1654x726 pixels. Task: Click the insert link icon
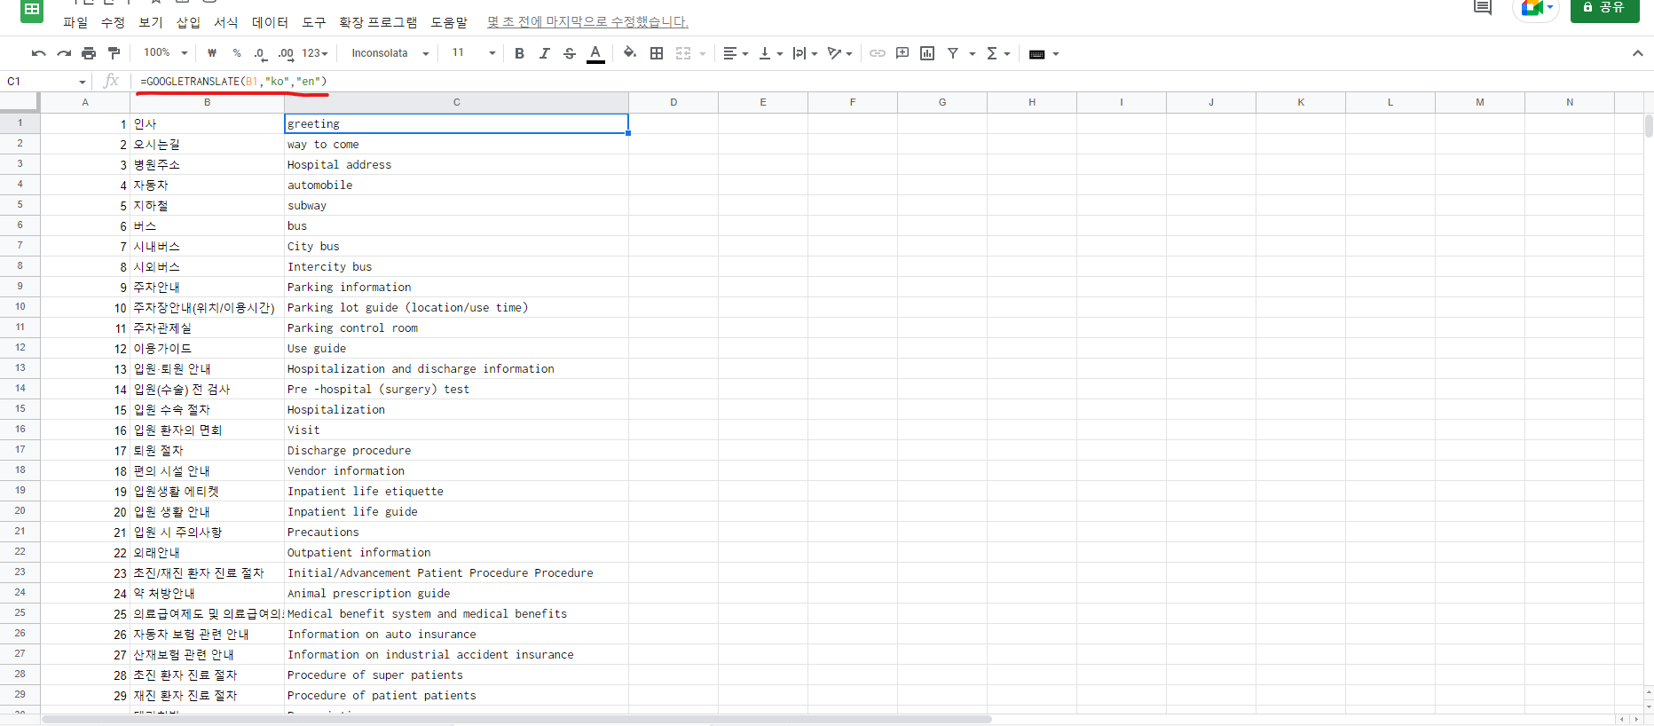click(x=877, y=53)
